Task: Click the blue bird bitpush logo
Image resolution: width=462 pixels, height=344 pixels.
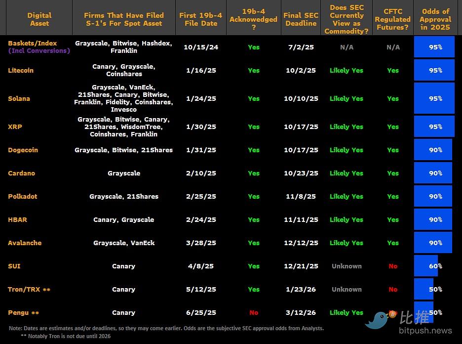Action: pos(378,320)
